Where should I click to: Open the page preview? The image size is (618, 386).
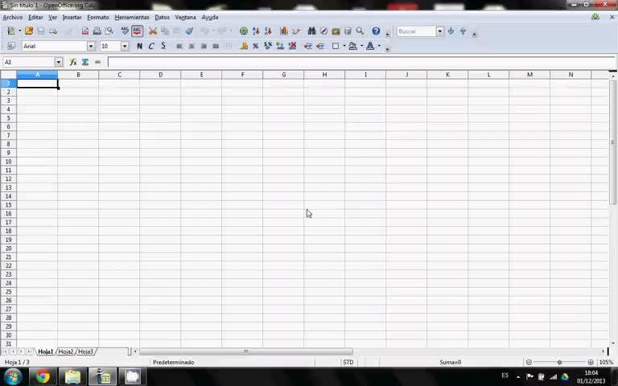[x=109, y=31]
